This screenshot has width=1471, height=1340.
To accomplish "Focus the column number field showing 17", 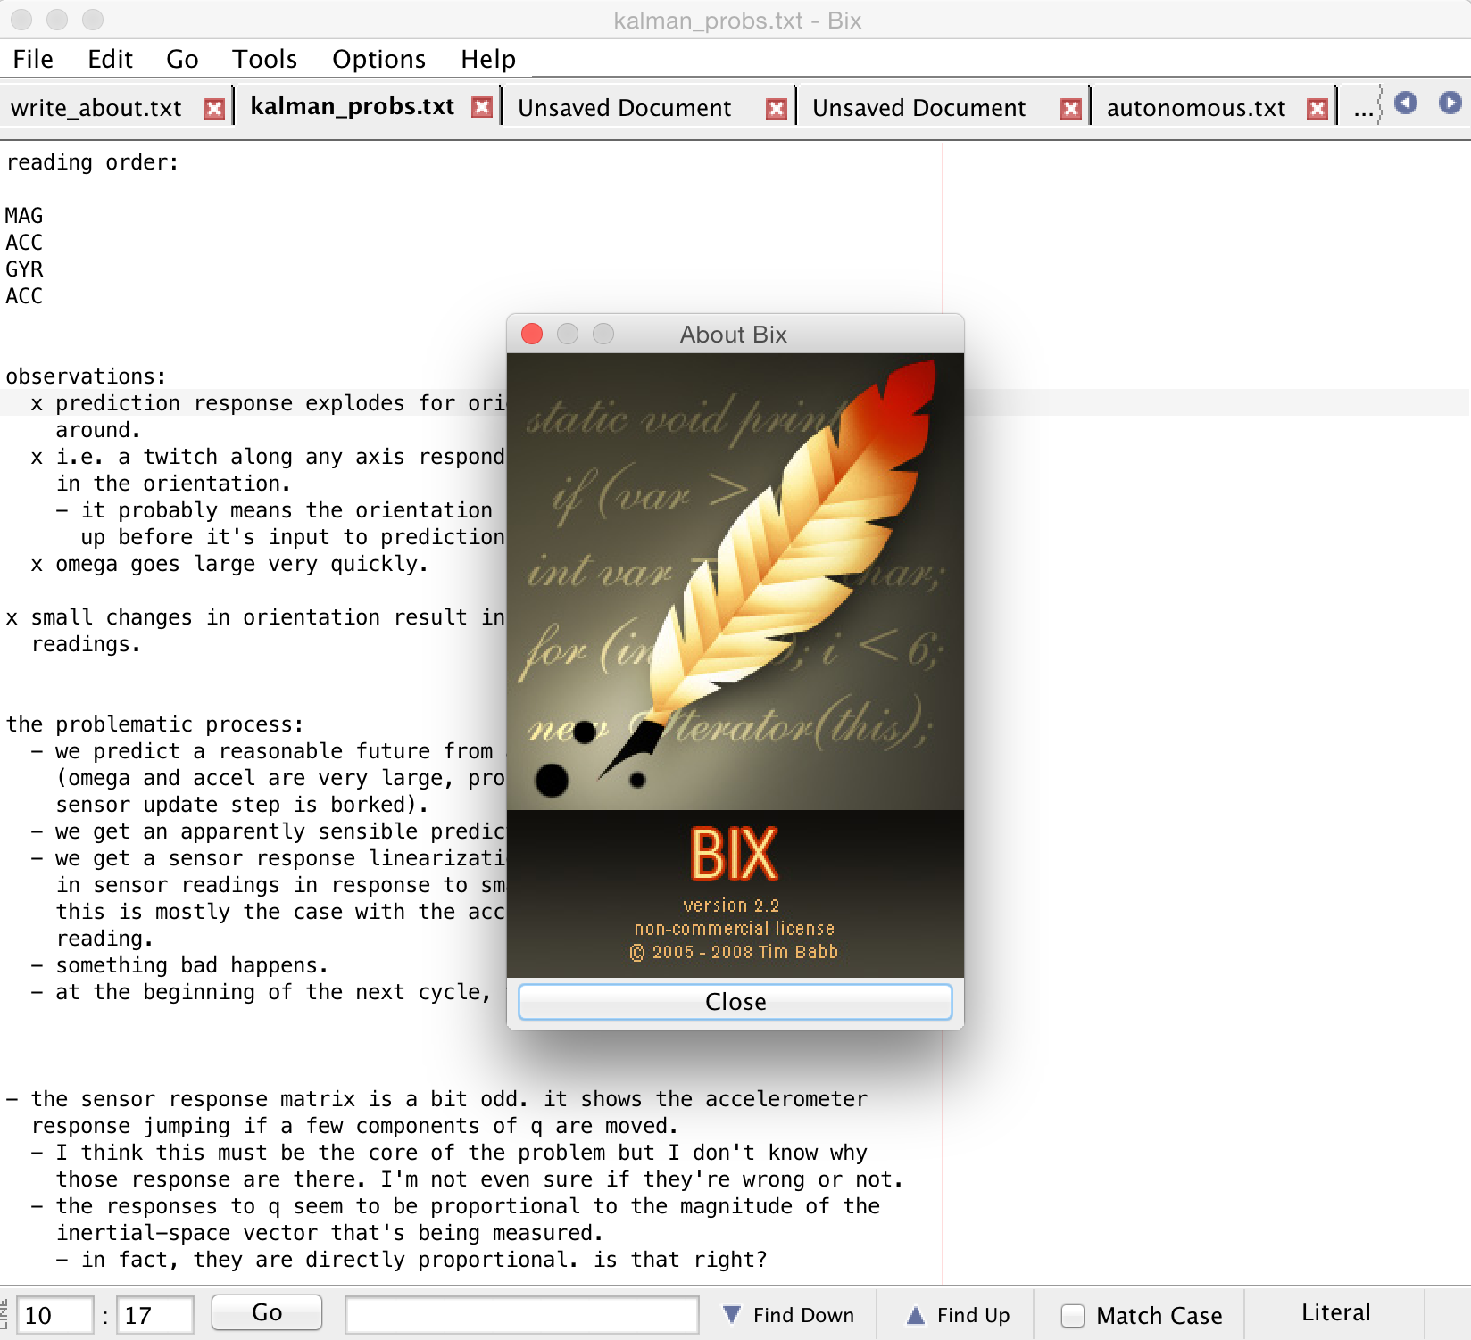I will pyautogui.click(x=155, y=1315).
